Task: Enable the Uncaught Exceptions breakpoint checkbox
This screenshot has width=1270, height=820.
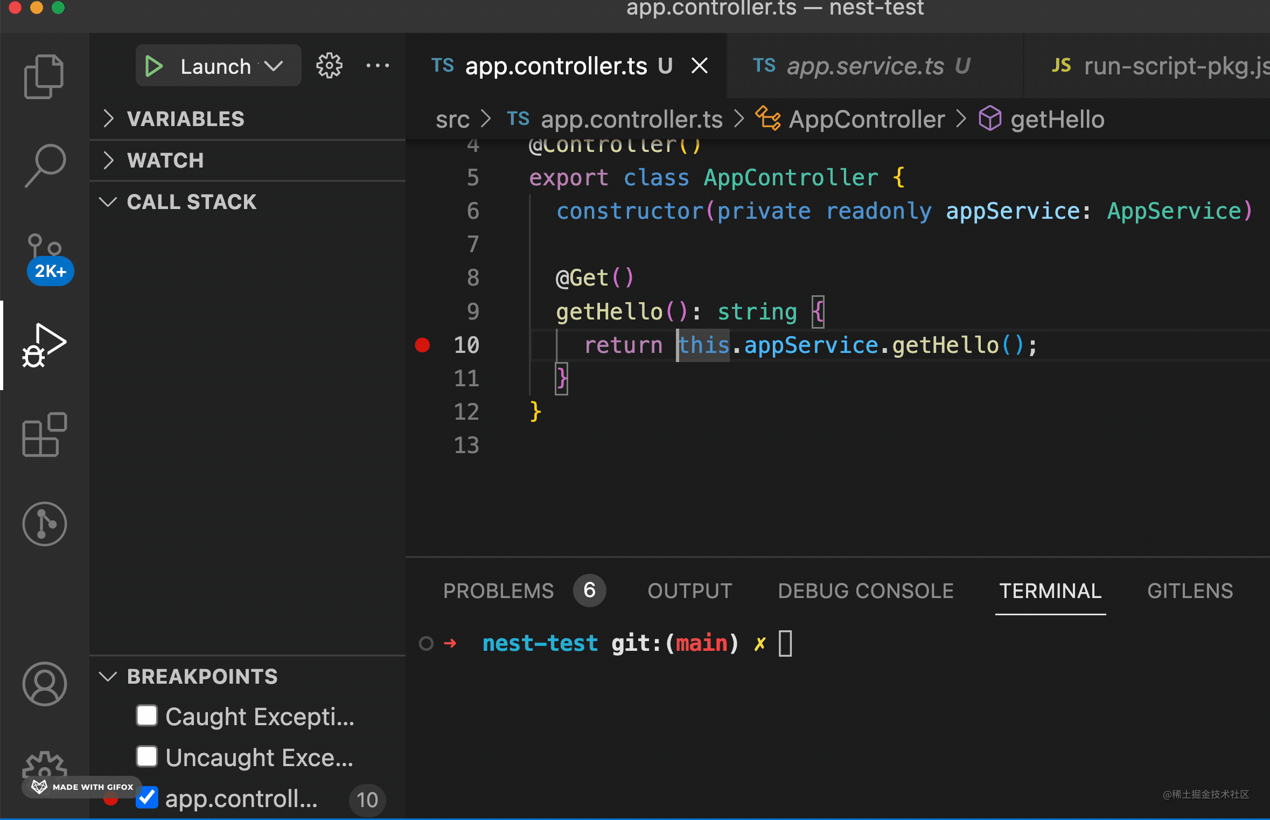Action: click(x=147, y=757)
